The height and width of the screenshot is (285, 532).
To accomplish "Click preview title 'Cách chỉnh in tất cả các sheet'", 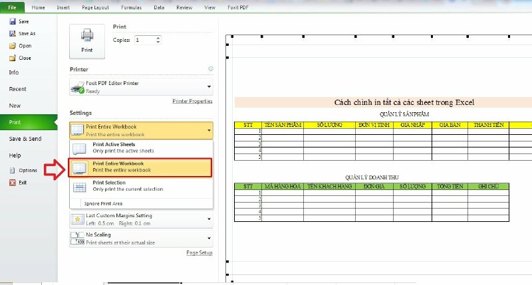I will pos(404,102).
